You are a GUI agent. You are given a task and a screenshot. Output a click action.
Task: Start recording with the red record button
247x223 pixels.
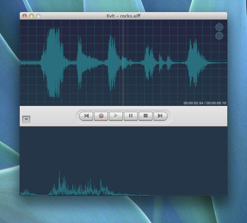(101, 116)
